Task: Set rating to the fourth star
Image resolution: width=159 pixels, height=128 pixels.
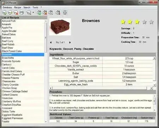Action: [145, 22]
